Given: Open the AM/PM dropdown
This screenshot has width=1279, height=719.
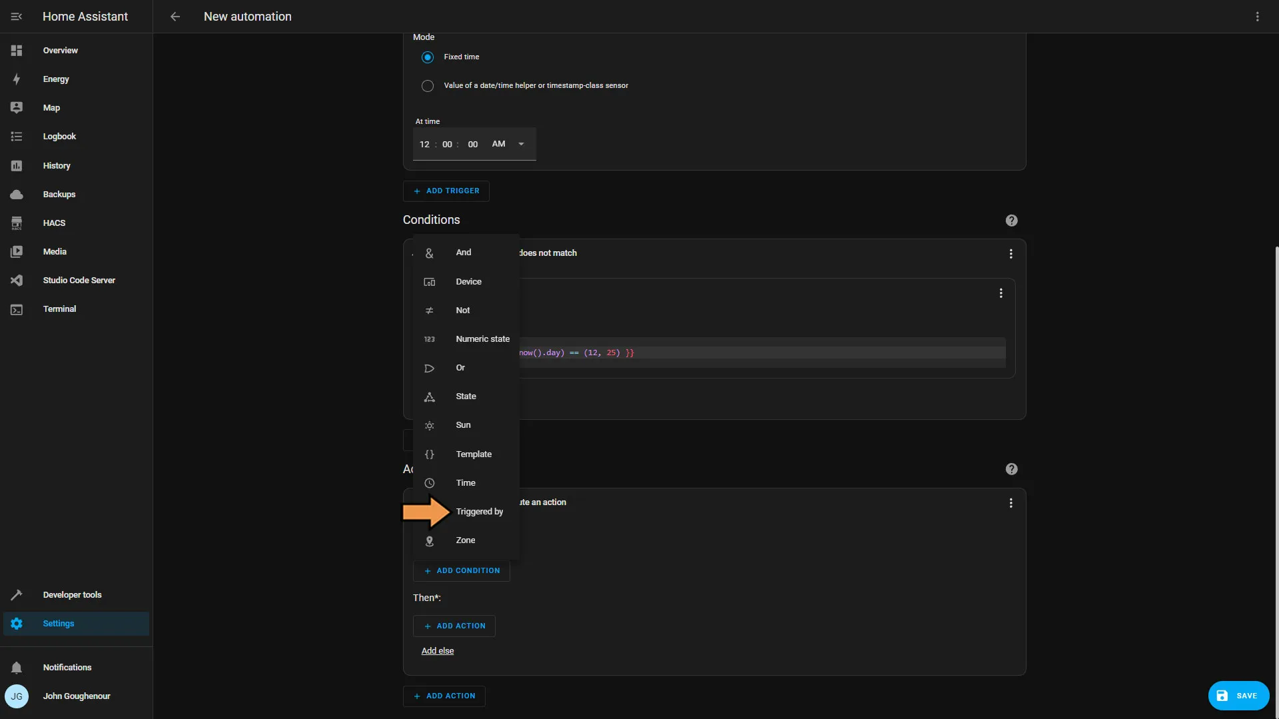Looking at the screenshot, I should coord(509,144).
